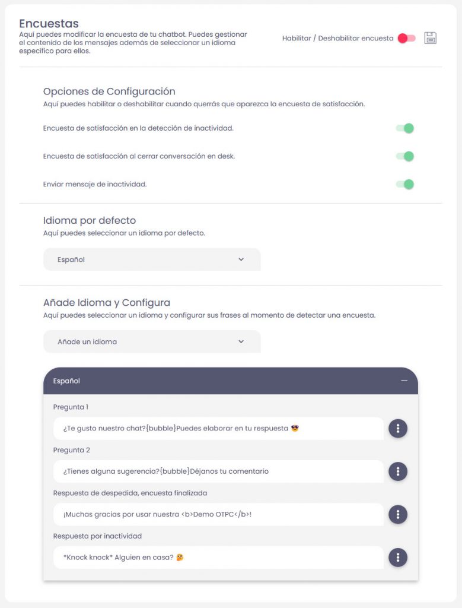Click the chevron arrow in Español dropdown

click(x=241, y=259)
